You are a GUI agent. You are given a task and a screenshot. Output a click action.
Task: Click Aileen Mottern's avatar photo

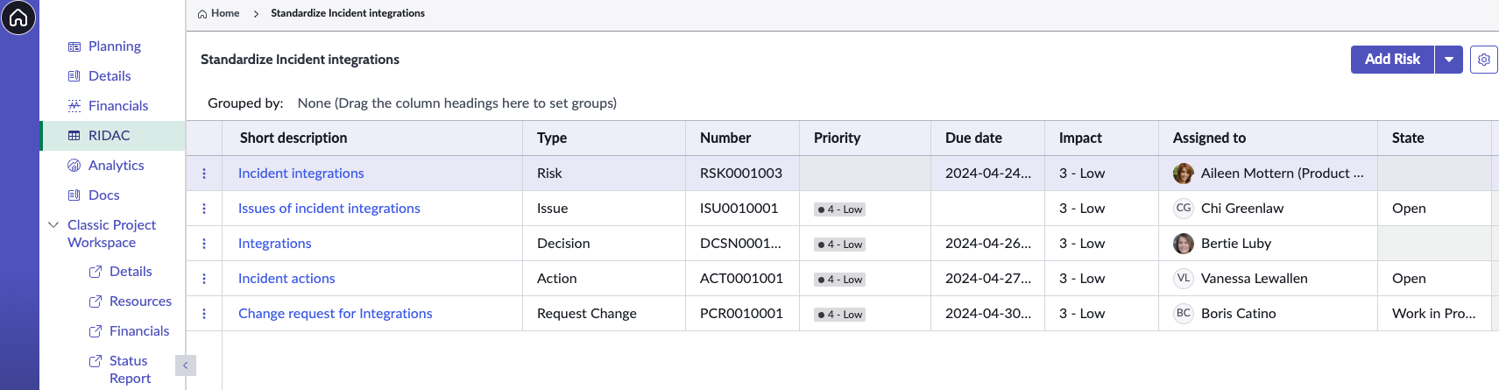[x=1183, y=174]
